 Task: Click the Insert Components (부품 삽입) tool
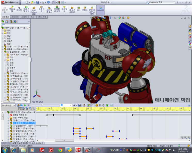pos(12,9)
